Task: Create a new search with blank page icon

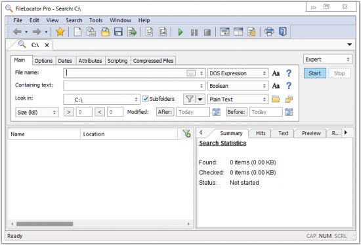Action: click(77, 31)
